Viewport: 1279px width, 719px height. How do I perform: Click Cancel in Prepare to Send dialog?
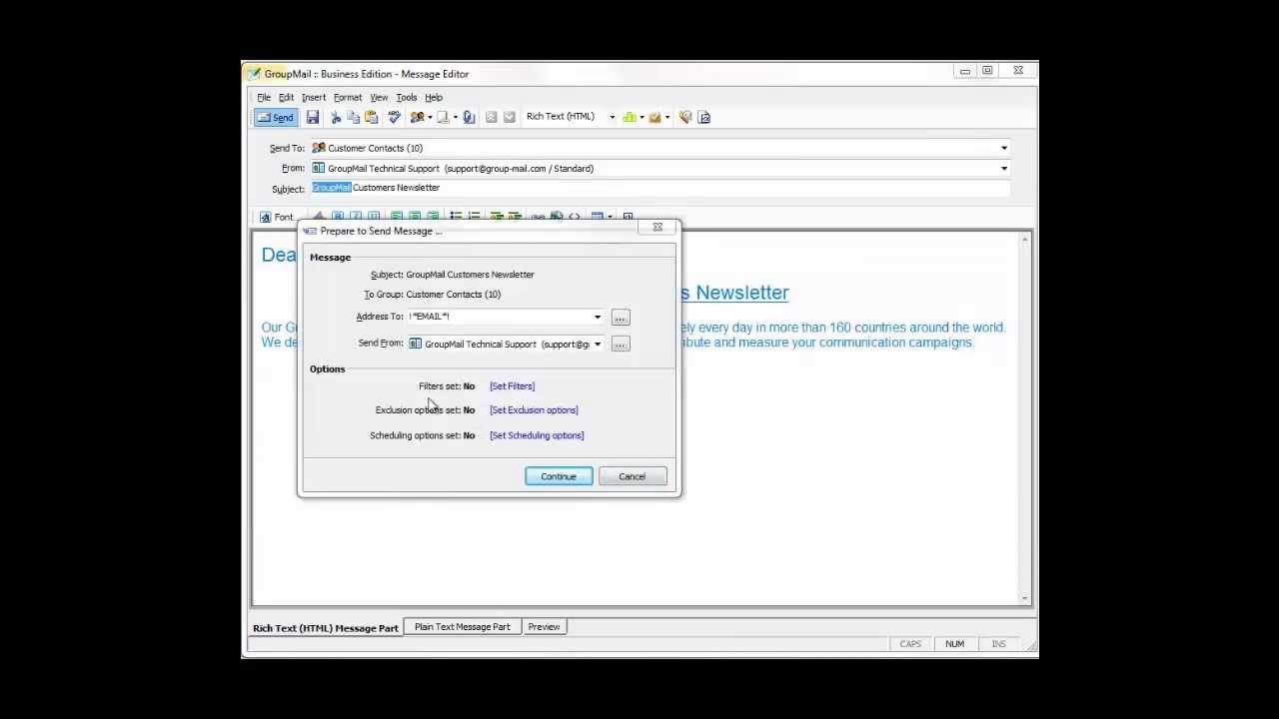click(632, 476)
